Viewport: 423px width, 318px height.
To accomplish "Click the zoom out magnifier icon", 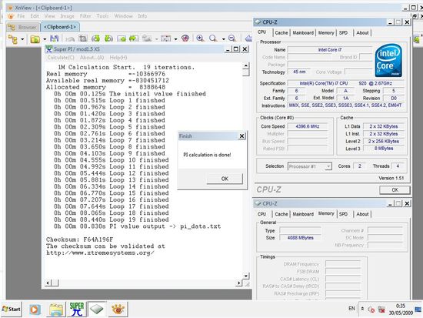I will tap(232, 38).
